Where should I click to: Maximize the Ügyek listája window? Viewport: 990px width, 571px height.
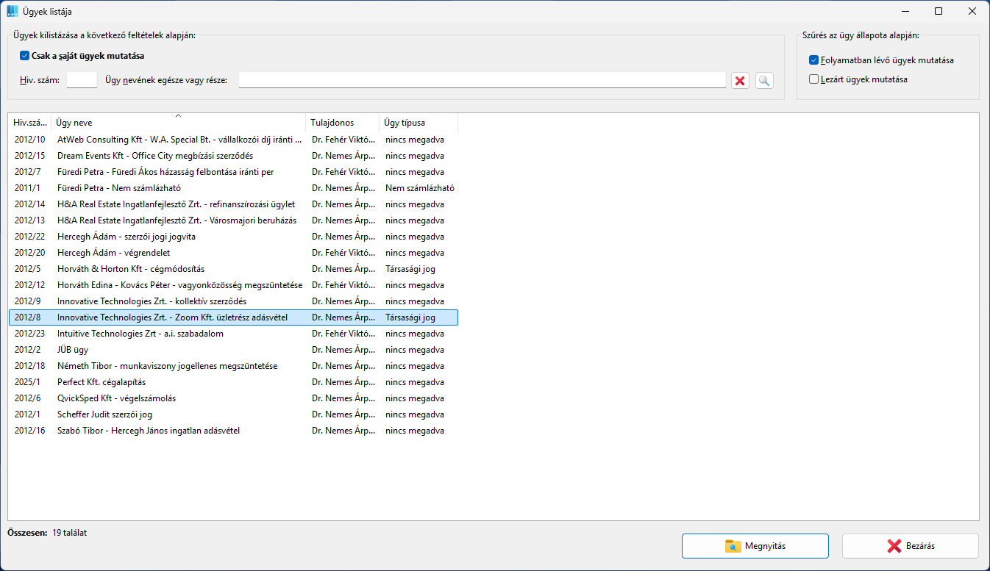point(939,12)
